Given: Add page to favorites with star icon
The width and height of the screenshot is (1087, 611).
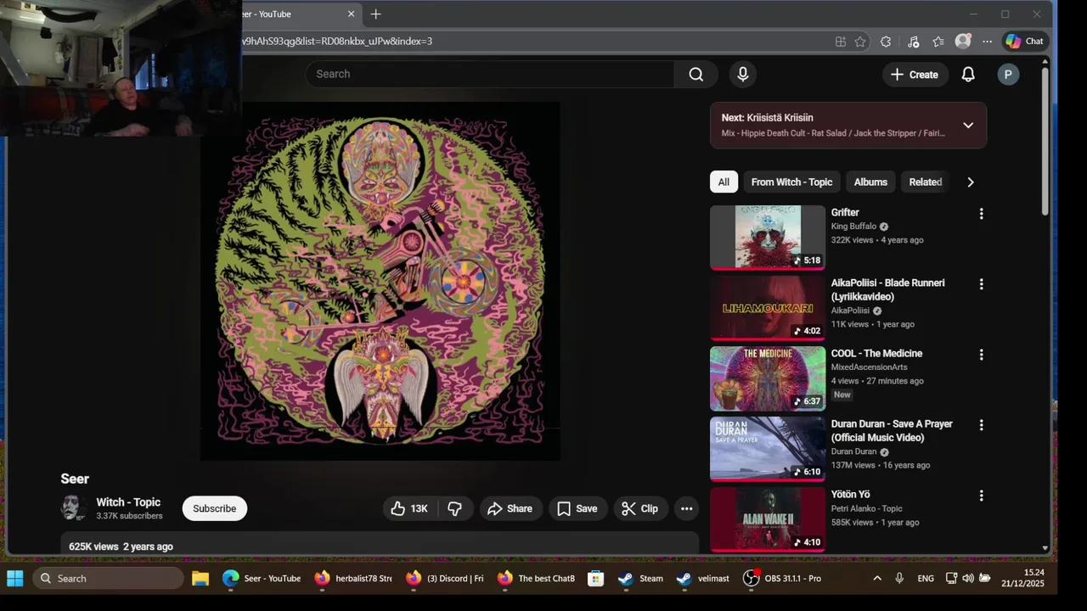Looking at the screenshot, I should point(860,41).
